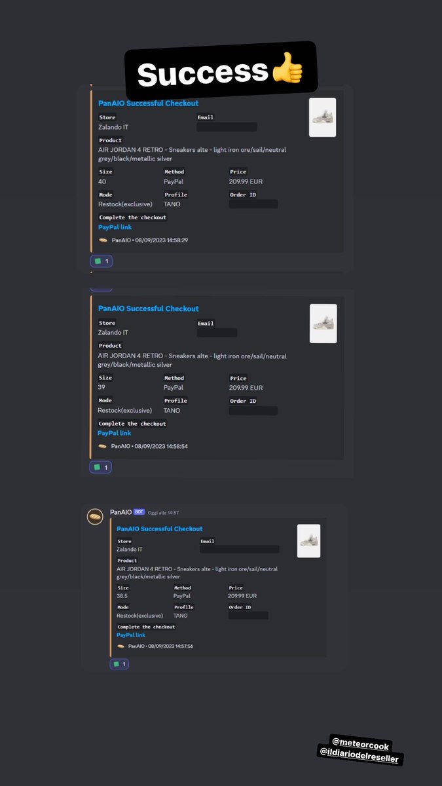Click size value 38.5
The image size is (442, 786).
click(122, 596)
